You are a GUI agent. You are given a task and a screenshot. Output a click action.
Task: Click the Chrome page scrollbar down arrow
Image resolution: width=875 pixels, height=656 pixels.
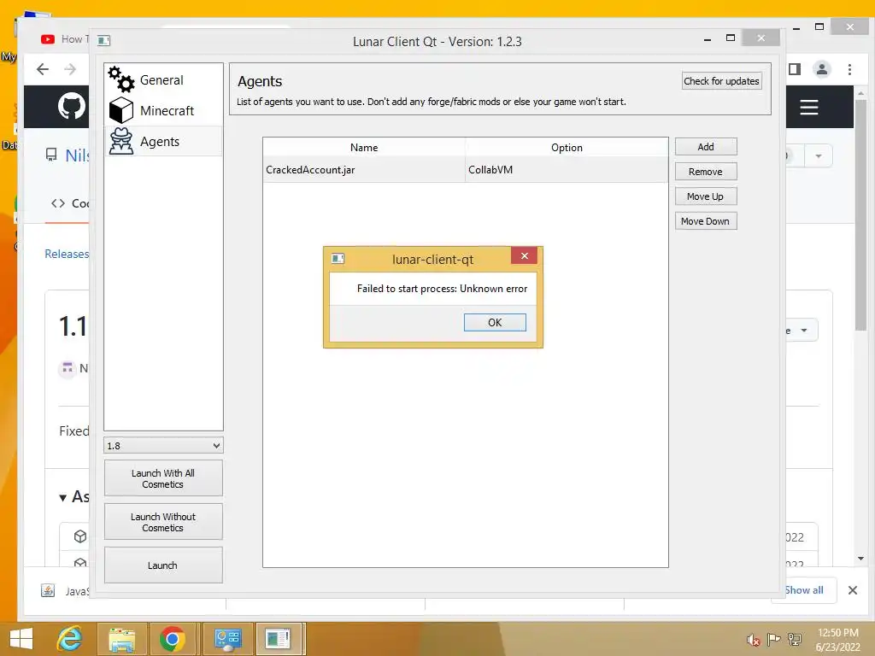tap(860, 559)
